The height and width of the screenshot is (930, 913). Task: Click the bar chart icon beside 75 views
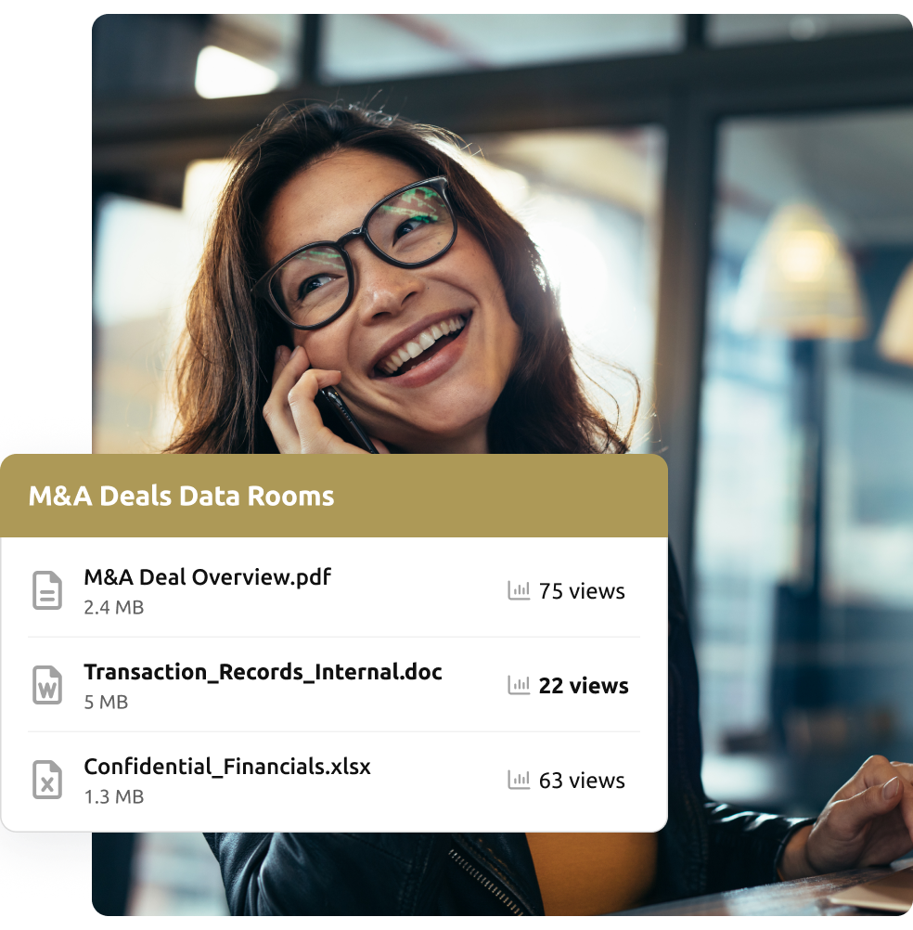click(x=519, y=590)
